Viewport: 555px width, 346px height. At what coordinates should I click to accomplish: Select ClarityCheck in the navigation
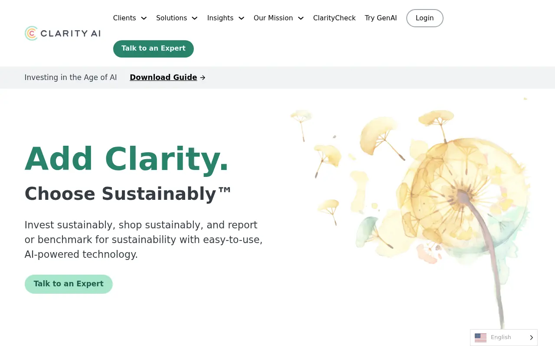point(334,18)
